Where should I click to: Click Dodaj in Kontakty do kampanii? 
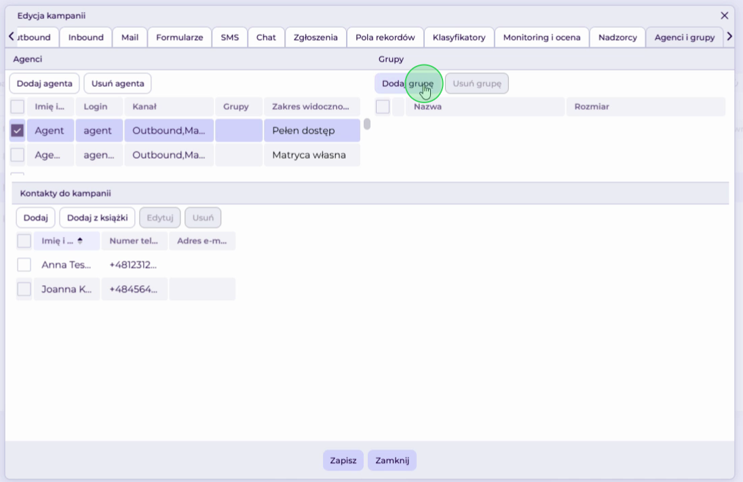(x=35, y=217)
